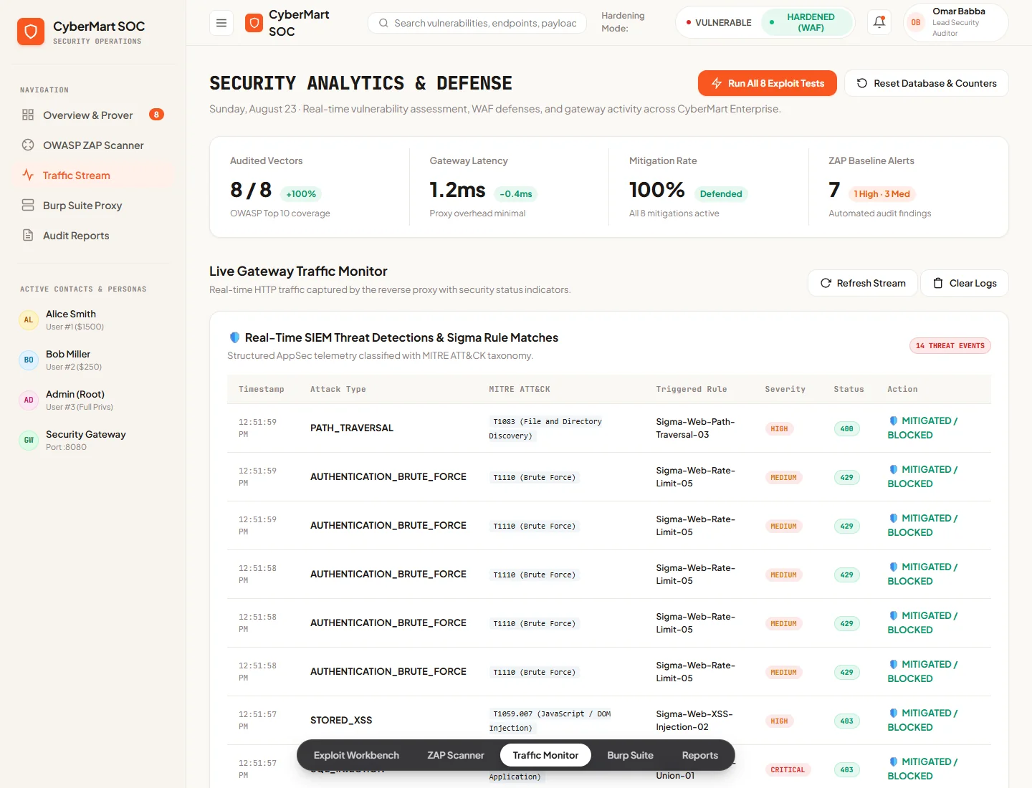Click the Burp Suite Proxy server icon

(x=28, y=205)
